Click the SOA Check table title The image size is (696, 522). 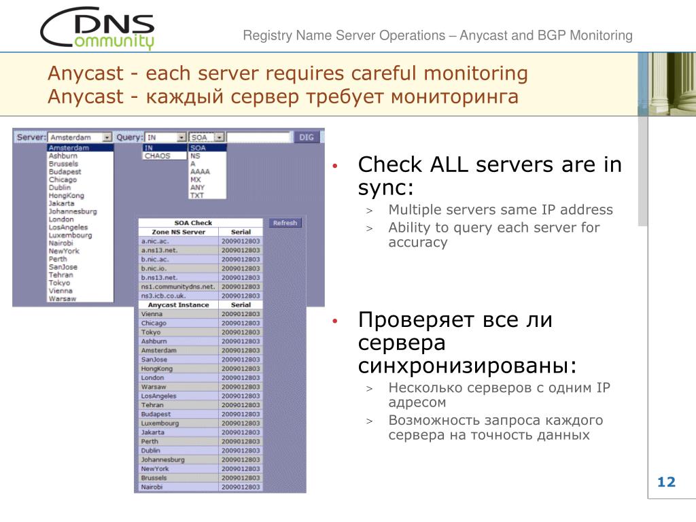point(193,223)
